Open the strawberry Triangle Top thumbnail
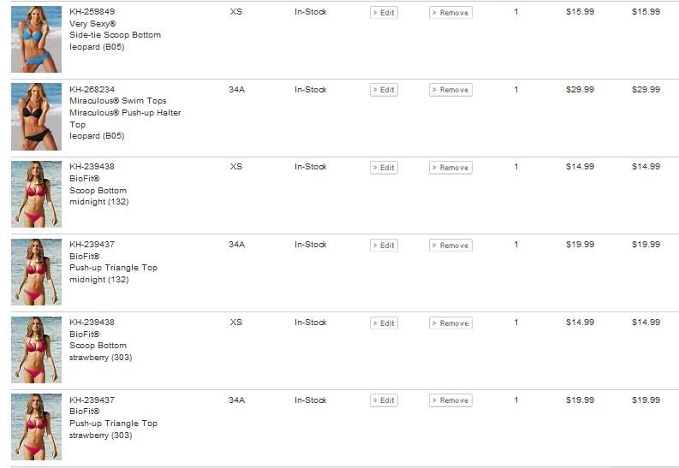Image resolution: width=679 pixels, height=468 pixels. (x=36, y=427)
